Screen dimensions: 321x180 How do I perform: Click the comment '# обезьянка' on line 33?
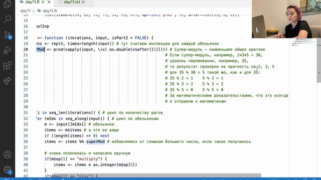[x=101, y=124]
